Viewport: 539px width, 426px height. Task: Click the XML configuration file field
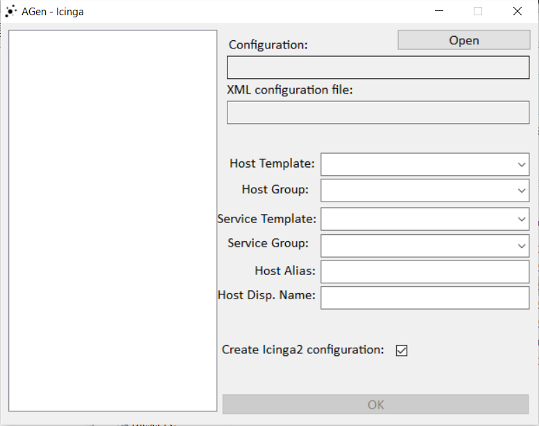coord(378,113)
